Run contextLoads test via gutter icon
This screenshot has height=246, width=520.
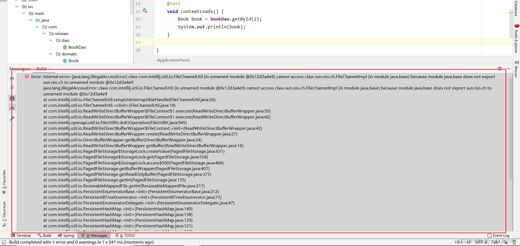coord(145,11)
